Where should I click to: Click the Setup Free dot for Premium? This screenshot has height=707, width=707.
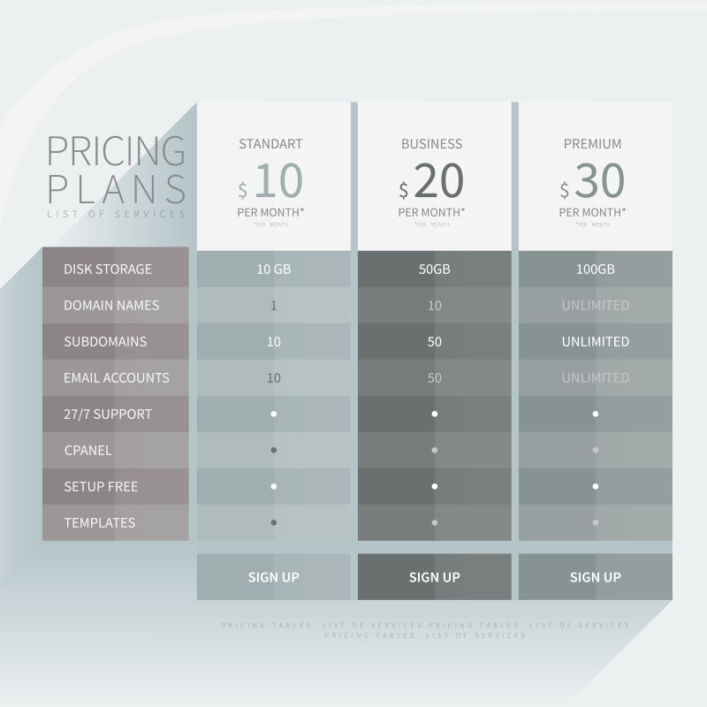pos(596,486)
